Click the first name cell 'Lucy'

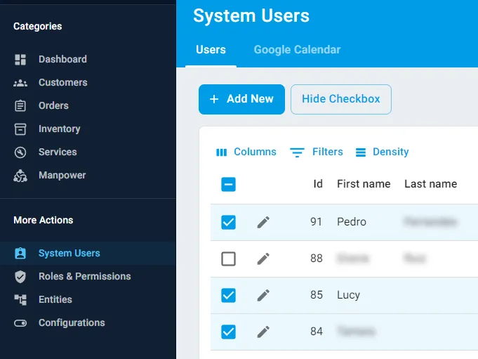(x=348, y=295)
